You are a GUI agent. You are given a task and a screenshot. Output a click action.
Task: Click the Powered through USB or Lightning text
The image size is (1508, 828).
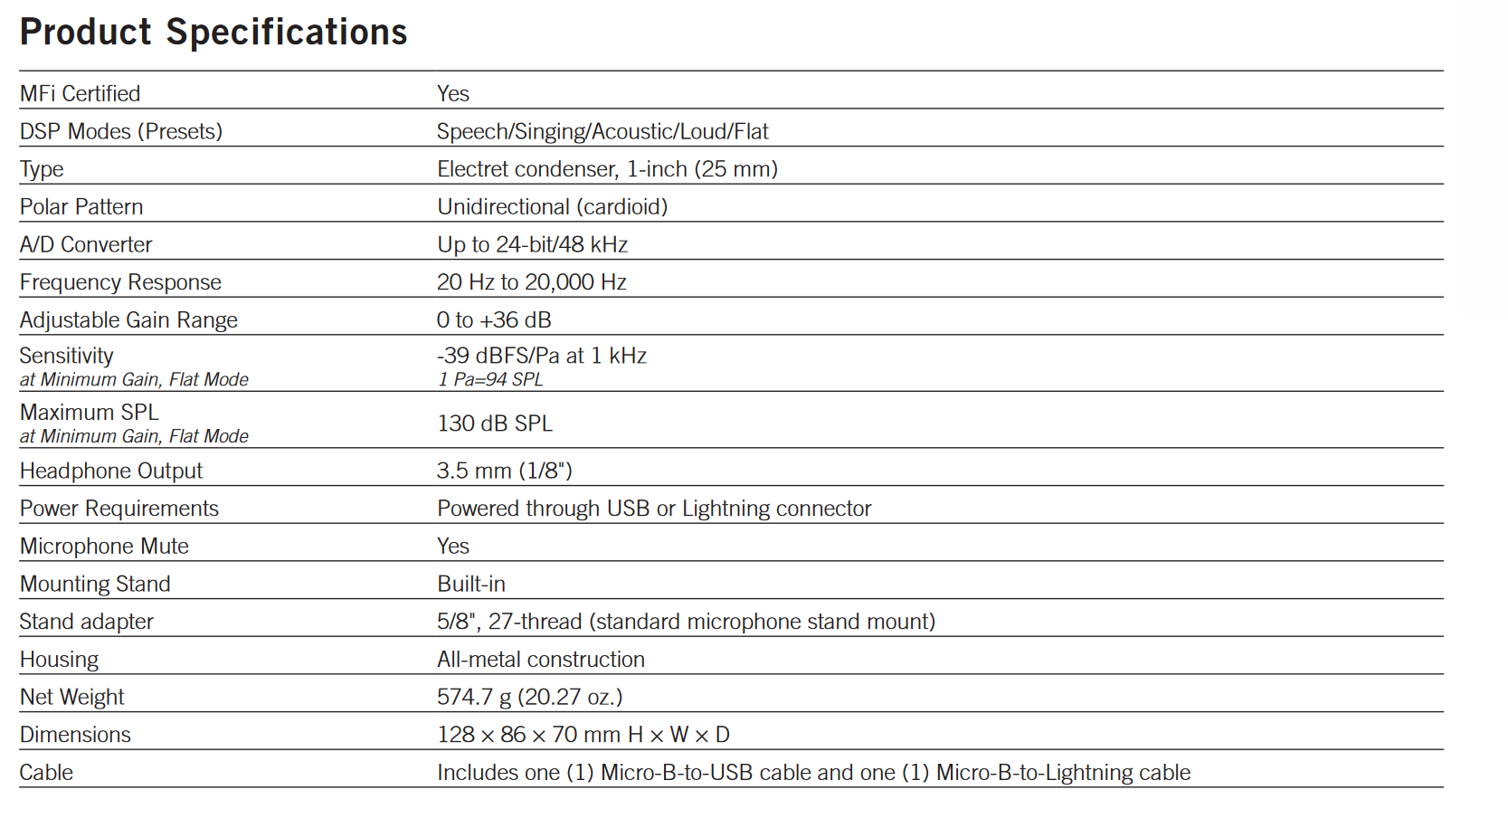[x=653, y=509]
